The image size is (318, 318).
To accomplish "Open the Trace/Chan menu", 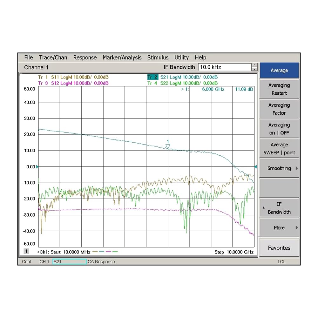I will [53, 58].
